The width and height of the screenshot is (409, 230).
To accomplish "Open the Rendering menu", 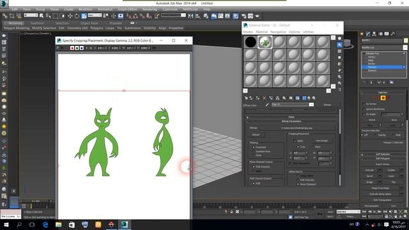I will coord(150,9).
